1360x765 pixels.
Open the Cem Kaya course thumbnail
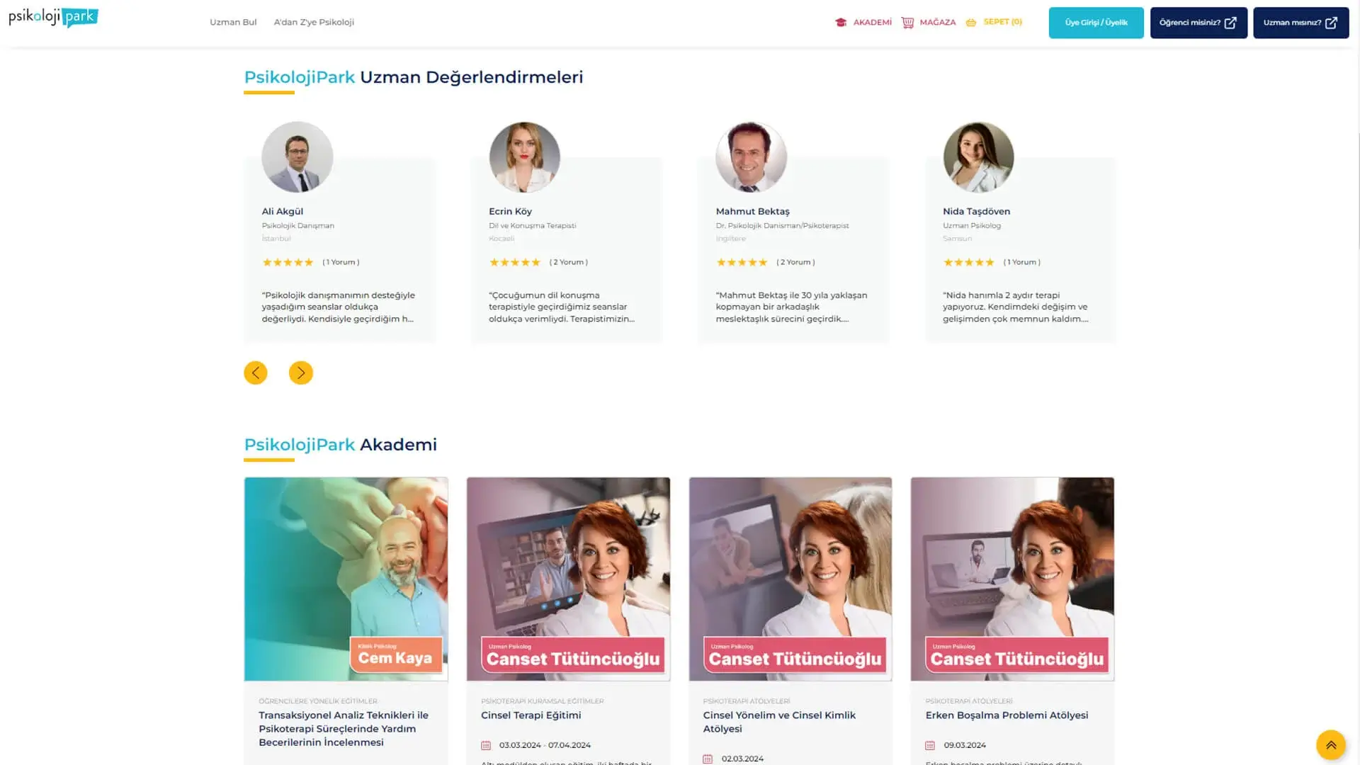click(x=346, y=579)
